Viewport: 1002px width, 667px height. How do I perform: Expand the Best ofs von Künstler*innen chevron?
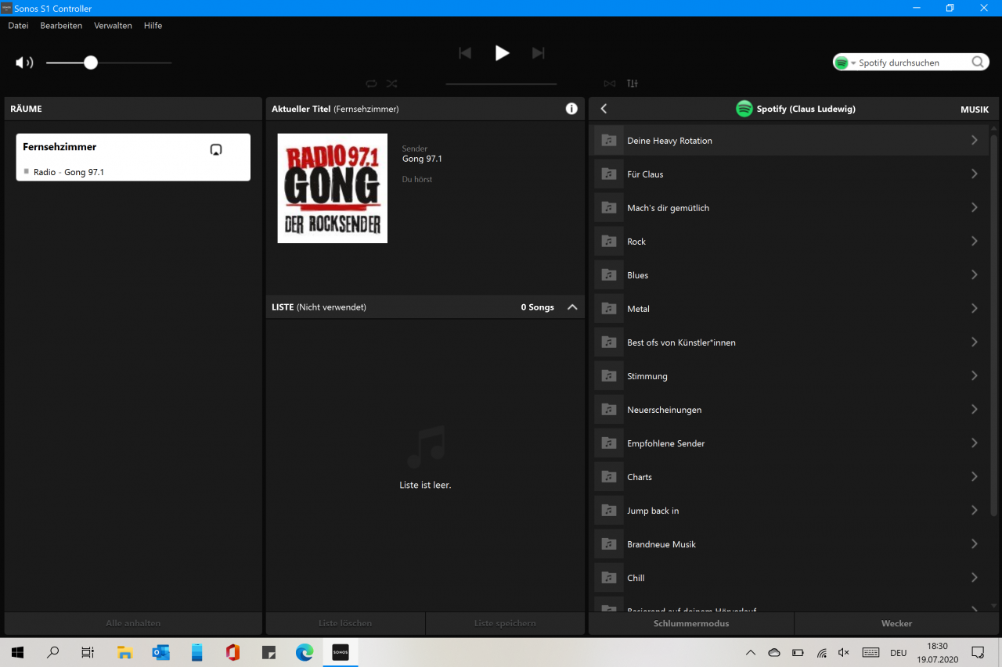click(x=975, y=342)
